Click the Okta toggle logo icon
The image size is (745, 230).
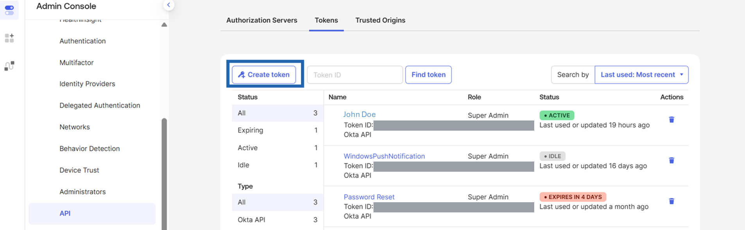coord(9,10)
